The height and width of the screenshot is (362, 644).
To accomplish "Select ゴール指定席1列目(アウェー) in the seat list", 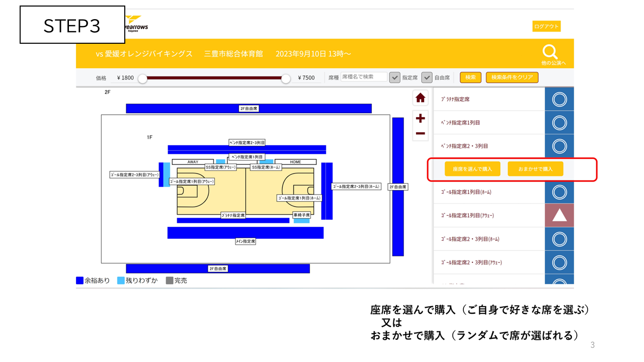I will click(489, 216).
